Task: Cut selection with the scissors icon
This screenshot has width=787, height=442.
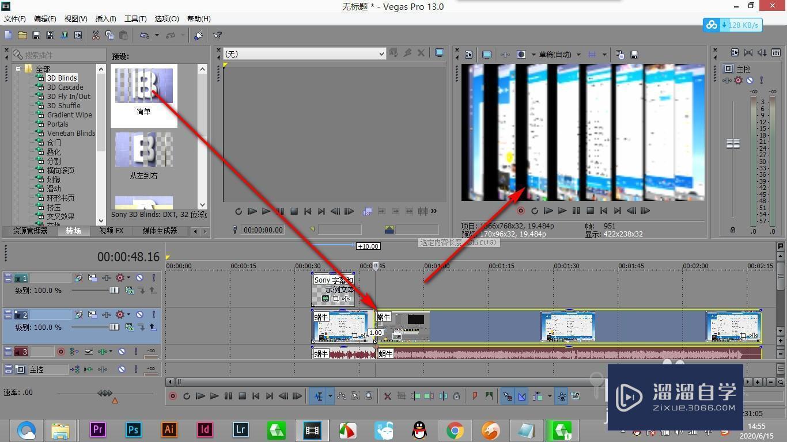Action: [96, 35]
